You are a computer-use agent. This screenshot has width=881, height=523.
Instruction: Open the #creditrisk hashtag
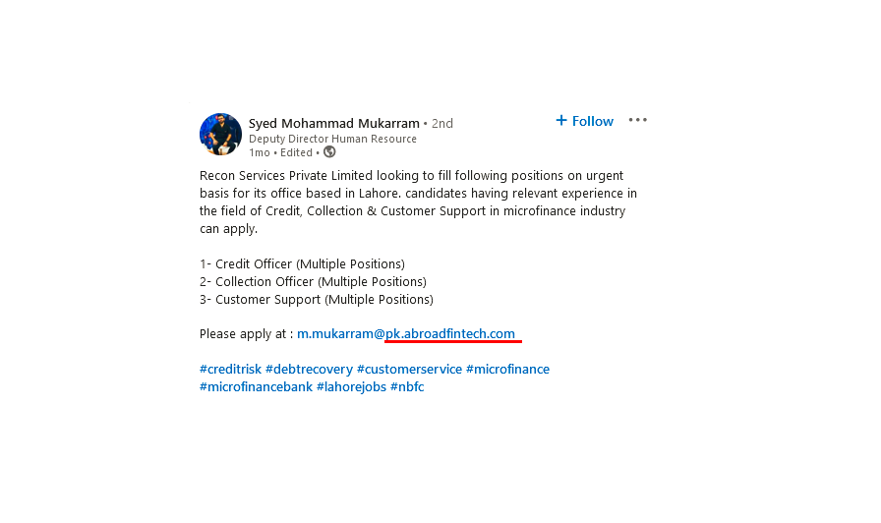click(x=230, y=369)
